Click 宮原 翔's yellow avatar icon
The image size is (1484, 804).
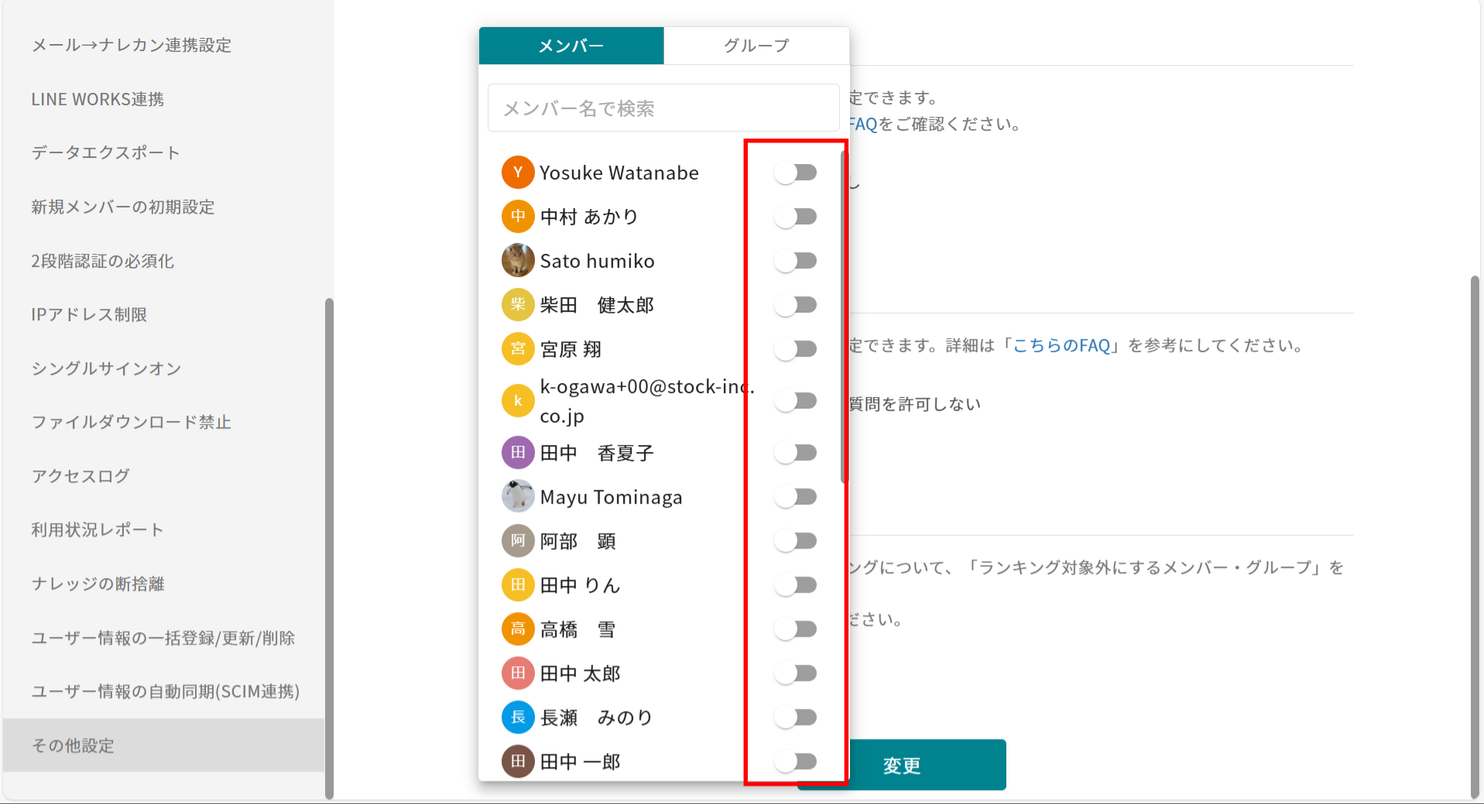tap(518, 349)
